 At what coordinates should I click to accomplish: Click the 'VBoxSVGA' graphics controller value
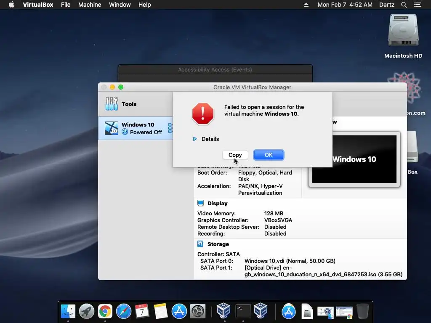click(278, 220)
